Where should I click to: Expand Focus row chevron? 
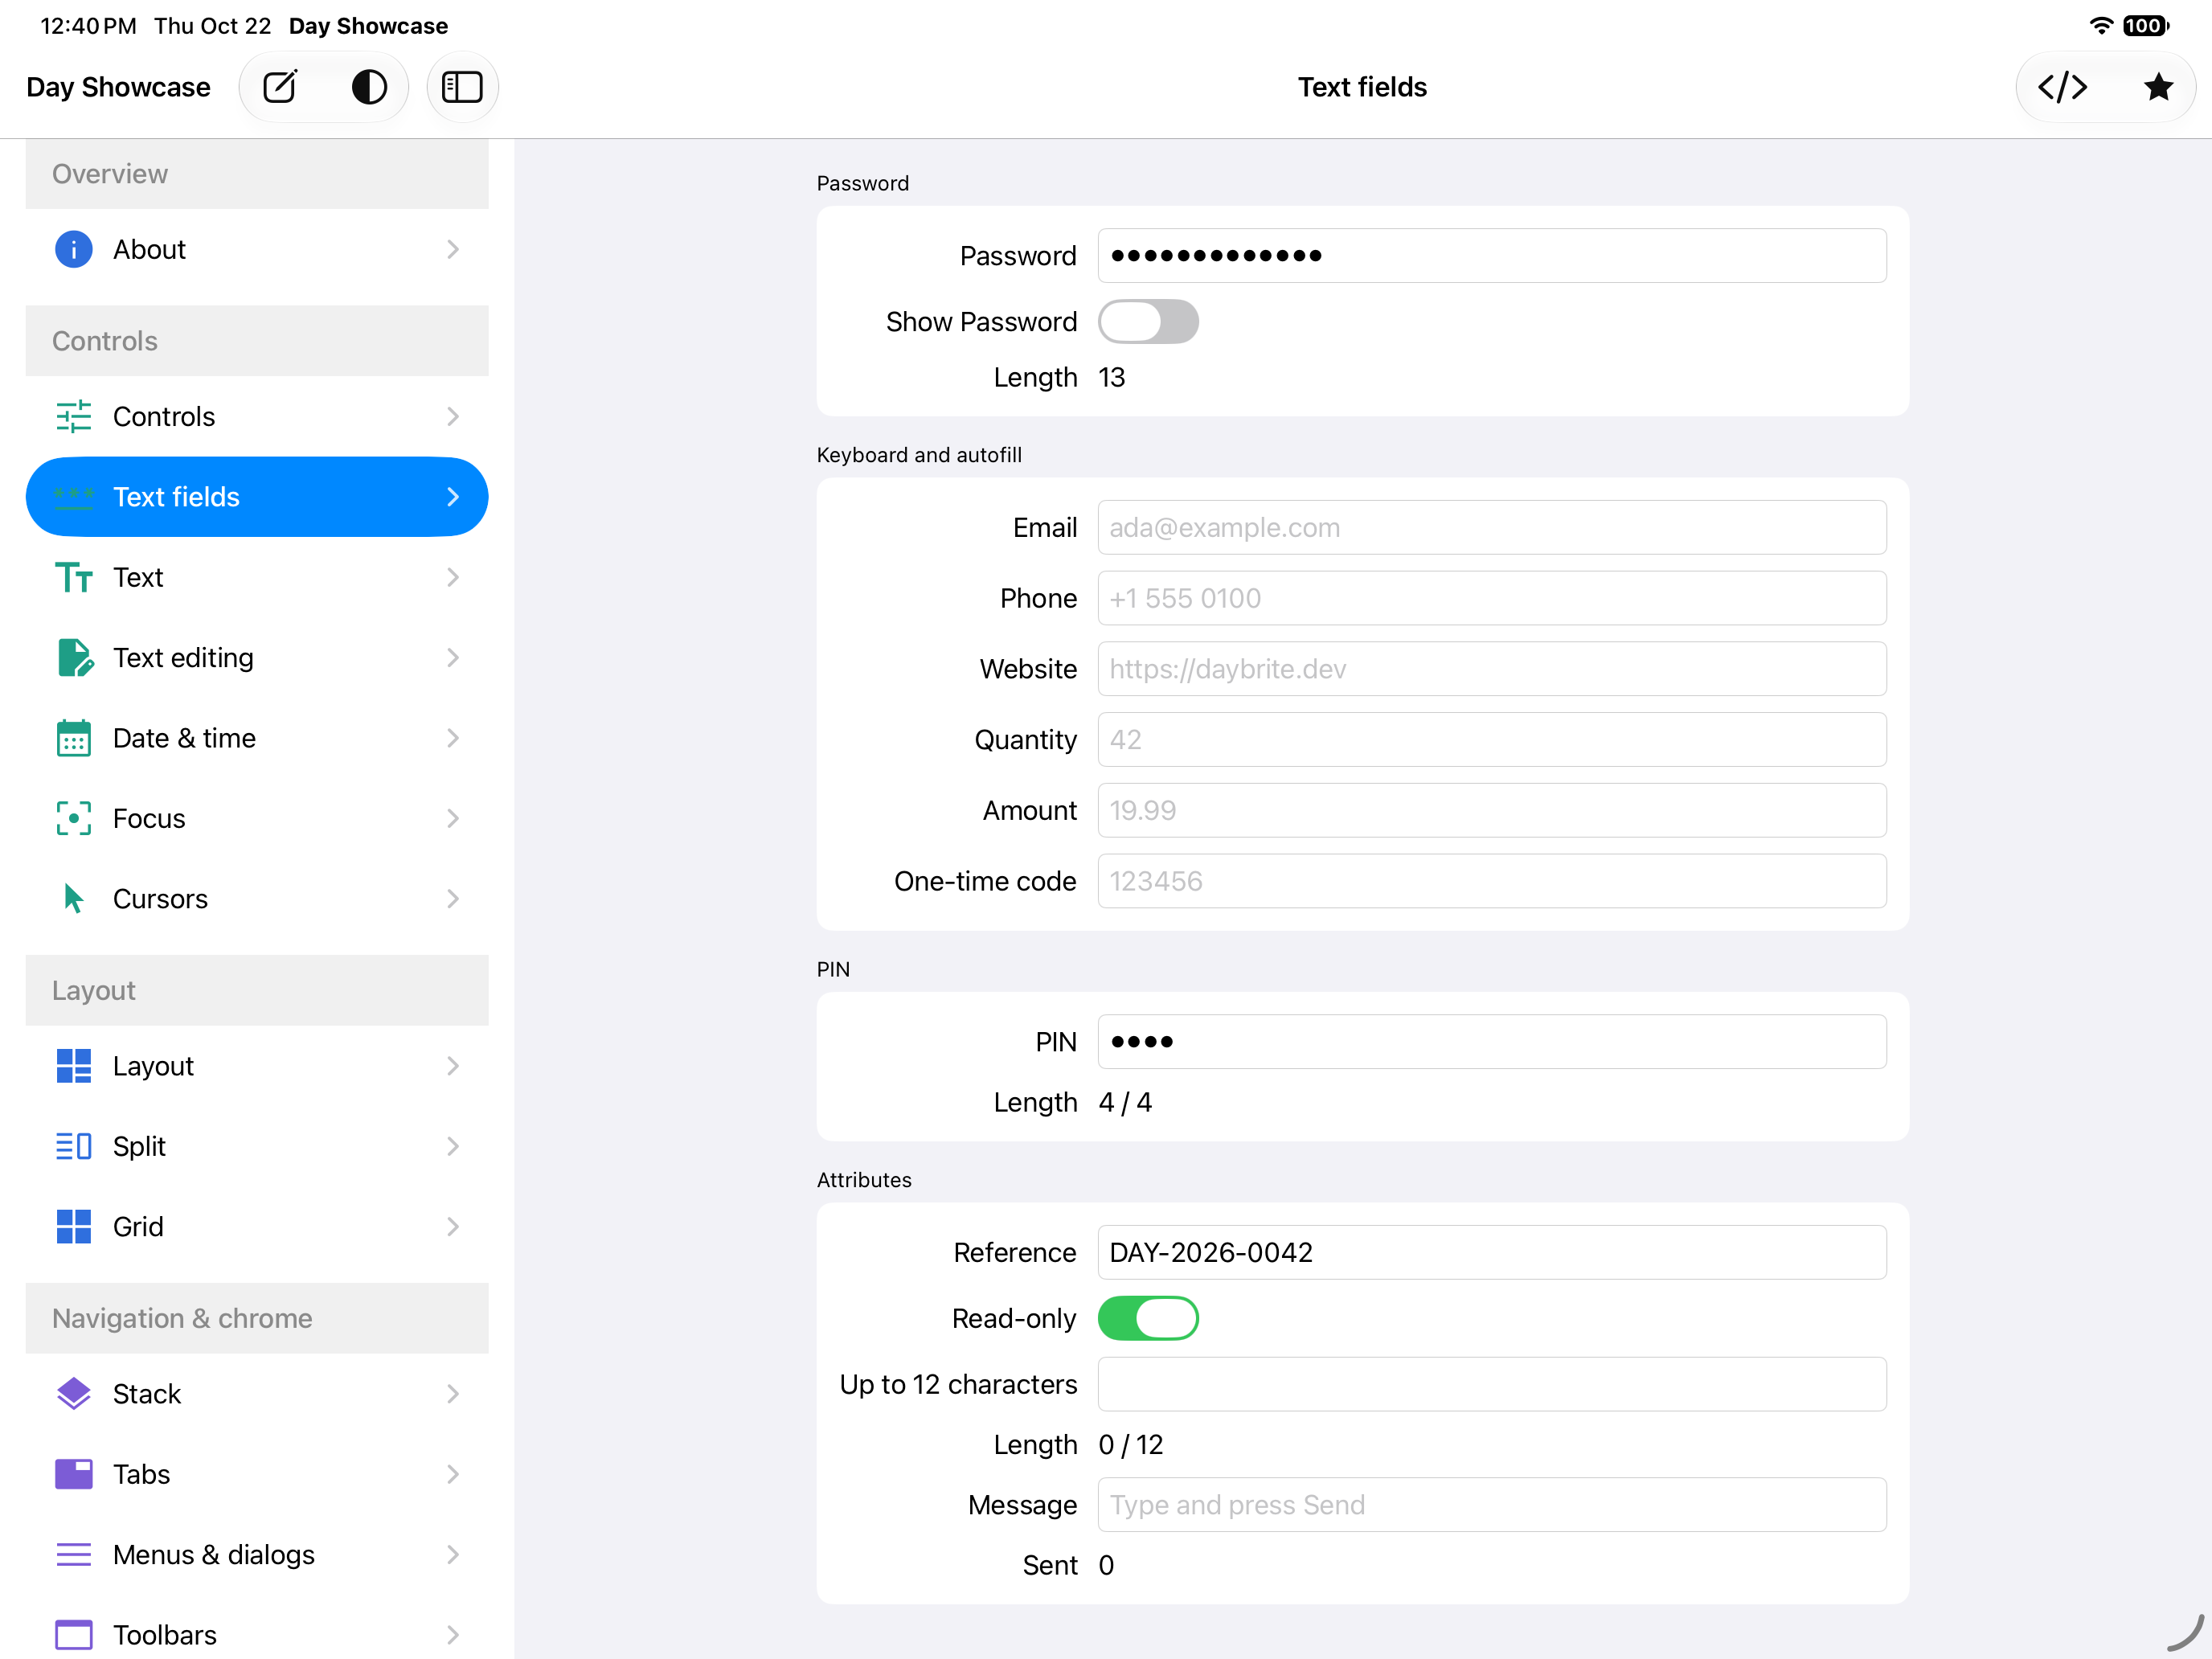(453, 818)
